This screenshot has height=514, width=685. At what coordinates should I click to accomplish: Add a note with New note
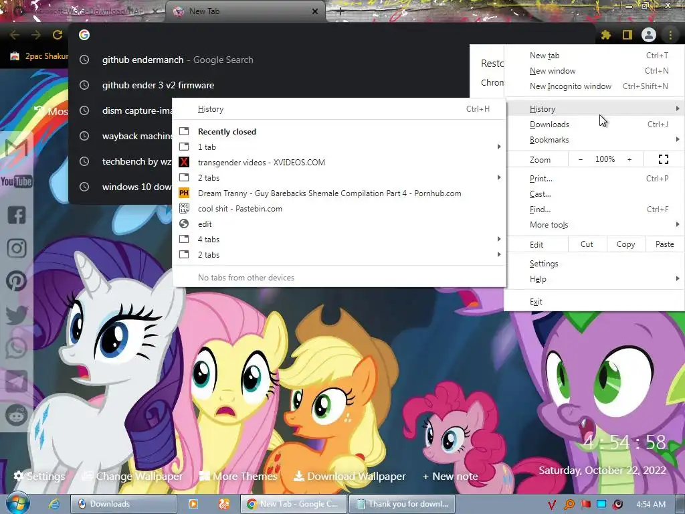(x=450, y=476)
